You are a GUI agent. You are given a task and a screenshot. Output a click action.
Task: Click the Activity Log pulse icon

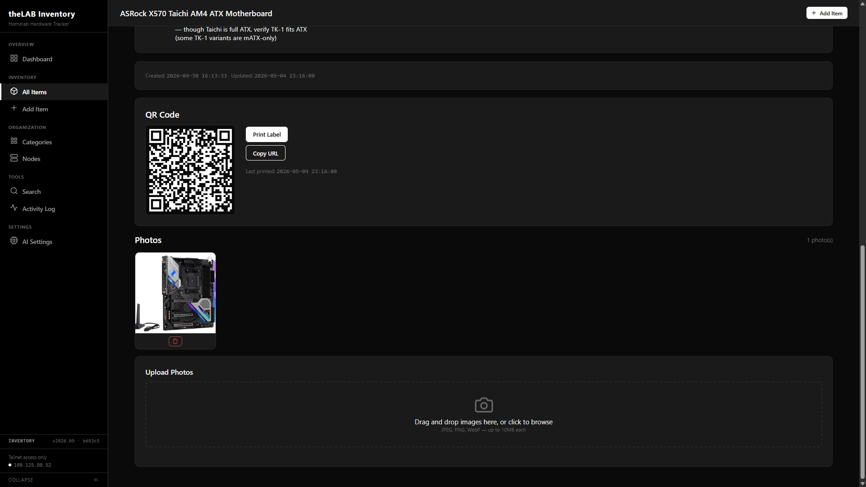click(14, 208)
